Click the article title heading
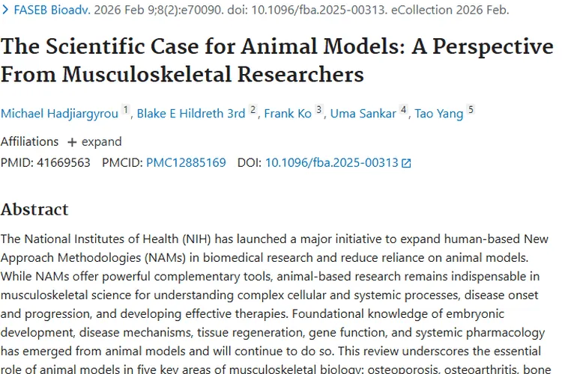562x374 pixels. (277, 60)
